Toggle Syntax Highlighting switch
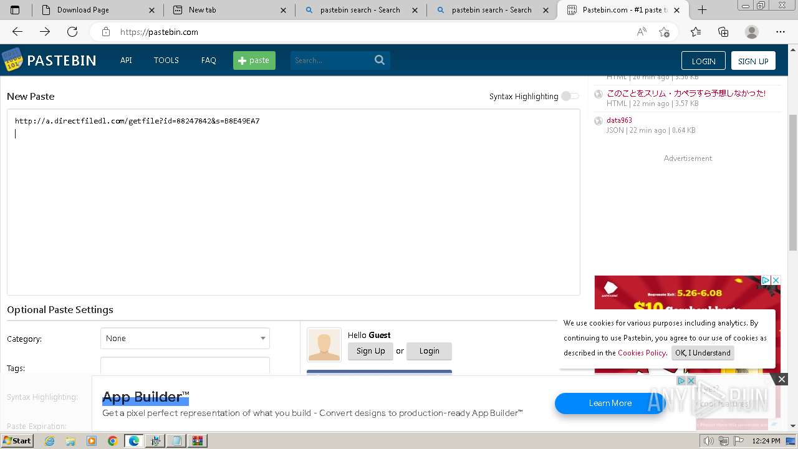This screenshot has width=798, height=449. pos(570,96)
